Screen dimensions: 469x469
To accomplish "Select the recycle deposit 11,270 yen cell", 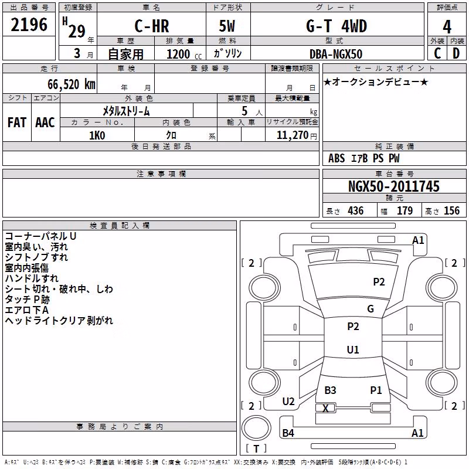I will pyautogui.click(x=292, y=135).
